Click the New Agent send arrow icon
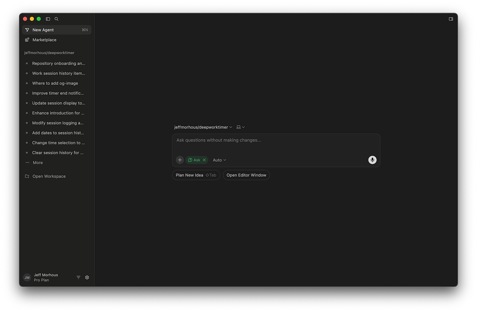The height and width of the screenshot is (312, 477). 27,30
